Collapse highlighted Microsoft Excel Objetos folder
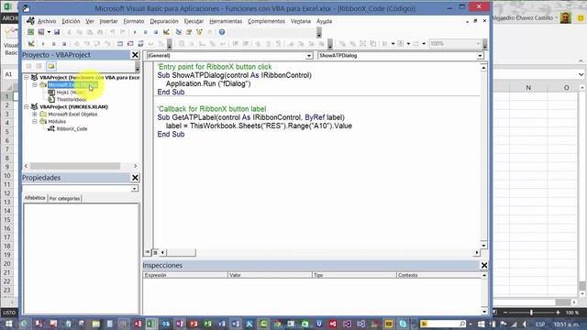This screenshot has width=587, height=330. point(35,85)
